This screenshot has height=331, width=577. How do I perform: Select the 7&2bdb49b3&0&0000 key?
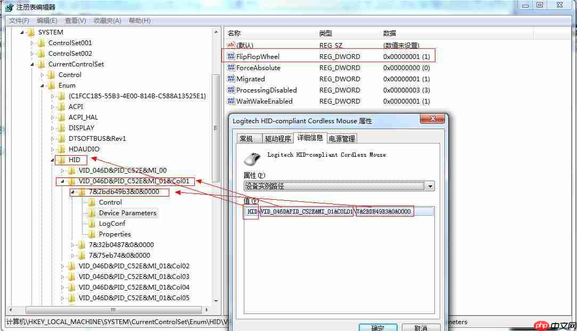(x=124, y=192)
